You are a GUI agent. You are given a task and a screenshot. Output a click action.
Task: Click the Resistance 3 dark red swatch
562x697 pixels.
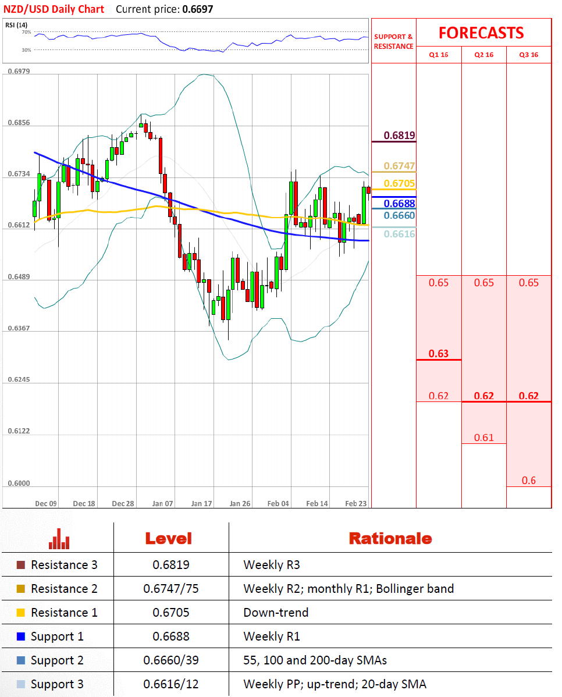coord(20,565)
